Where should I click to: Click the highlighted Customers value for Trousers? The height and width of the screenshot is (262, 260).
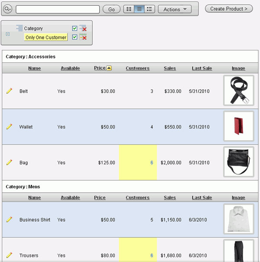(x=152, y=256)
